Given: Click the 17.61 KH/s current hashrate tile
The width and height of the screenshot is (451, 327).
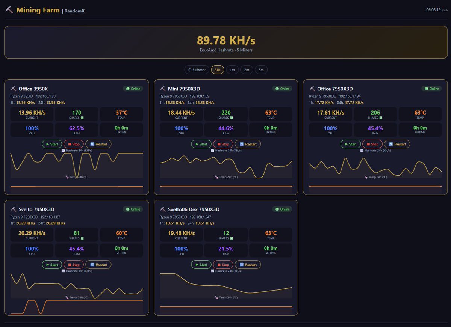Looking at the screenshot, I should click(331, 114).
